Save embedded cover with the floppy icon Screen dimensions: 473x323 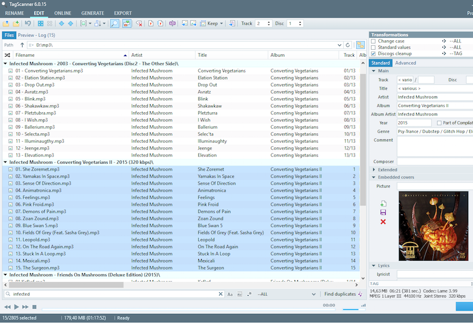(x=383, y=212)
